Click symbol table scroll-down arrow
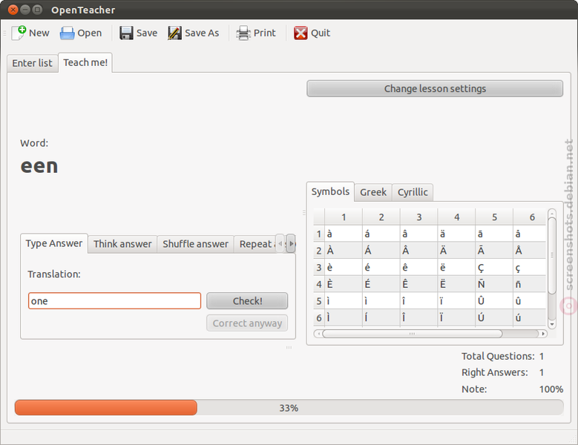This screenshot has height=445, width=578. pos(552,325)
